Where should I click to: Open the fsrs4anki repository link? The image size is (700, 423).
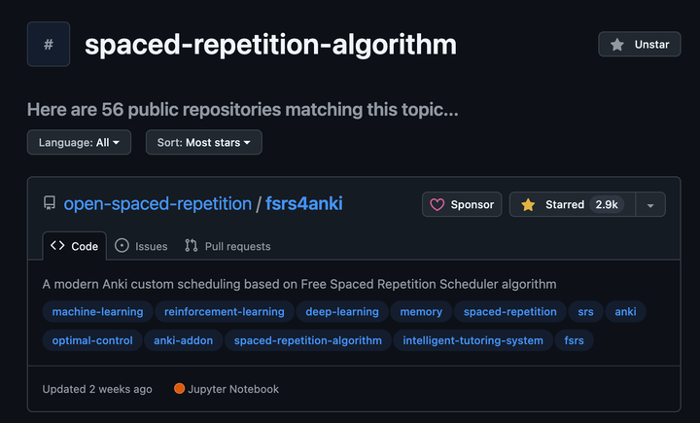point(303,204)
